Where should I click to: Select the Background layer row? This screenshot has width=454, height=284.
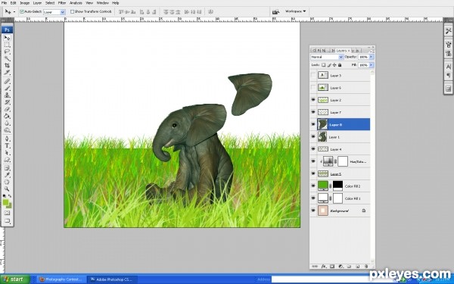click(x=340, y=211)
